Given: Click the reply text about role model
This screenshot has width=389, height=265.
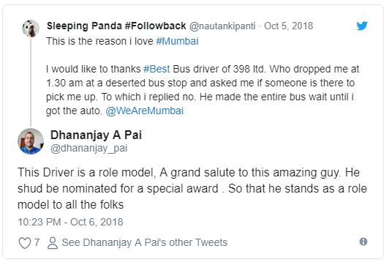Looking at the screenshot, I should 192,189.
